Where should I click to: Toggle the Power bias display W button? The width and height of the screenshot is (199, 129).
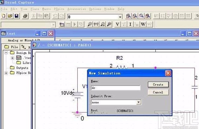pyautogui.click(x=143, y=24)
